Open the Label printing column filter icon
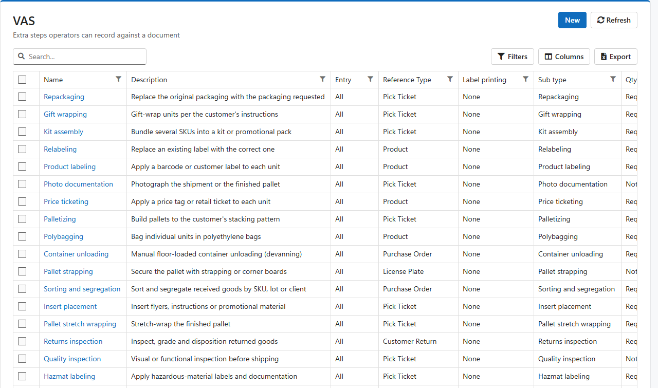 point(526,79)
